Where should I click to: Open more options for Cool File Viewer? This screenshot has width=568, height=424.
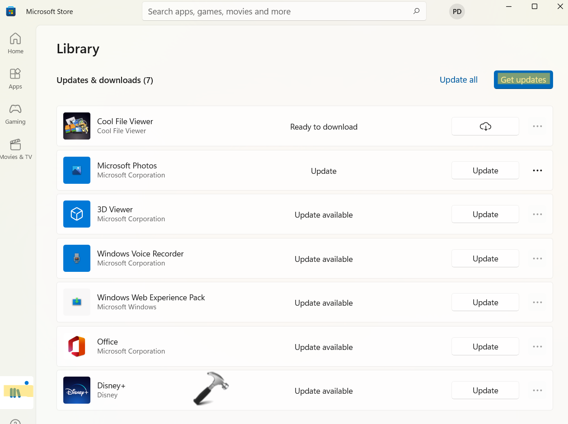537,126
